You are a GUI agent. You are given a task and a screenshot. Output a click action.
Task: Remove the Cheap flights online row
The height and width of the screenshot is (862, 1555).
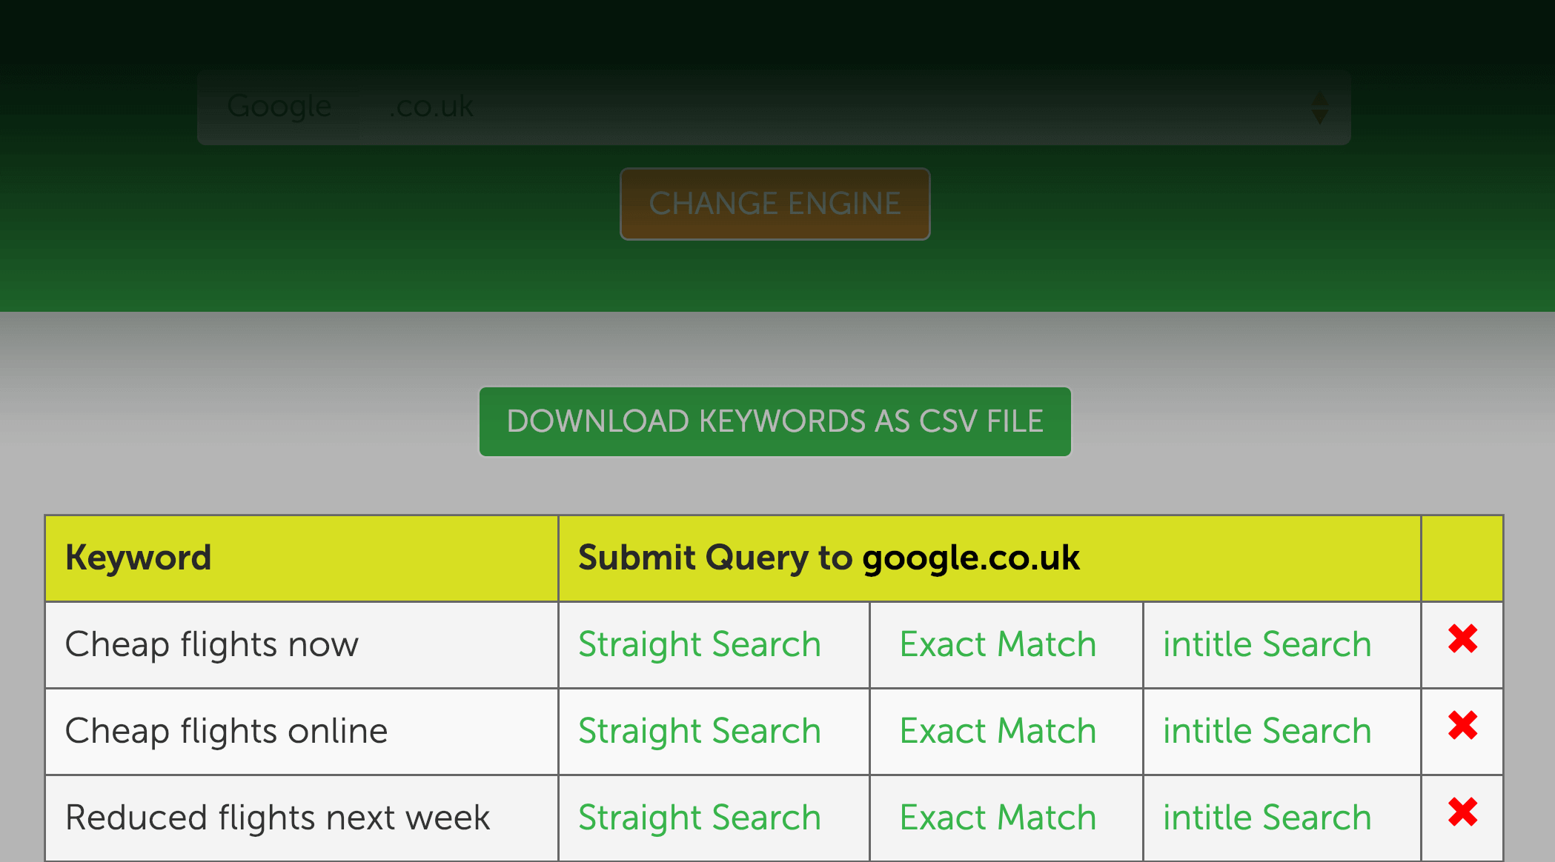1462,726
